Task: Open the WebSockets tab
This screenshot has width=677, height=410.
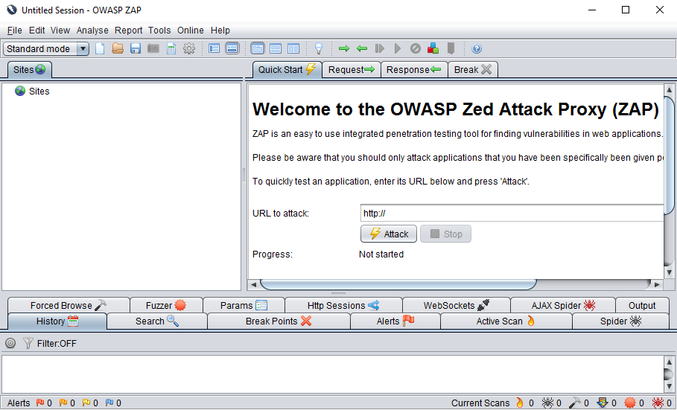Action: coord(457,305)
